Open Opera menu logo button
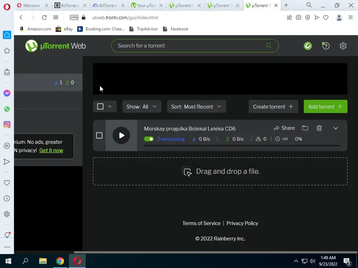358x268 pixels. point(7,7)
